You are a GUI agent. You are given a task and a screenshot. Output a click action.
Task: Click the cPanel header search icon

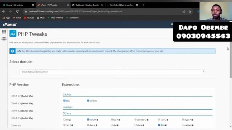tap(172, 25)
